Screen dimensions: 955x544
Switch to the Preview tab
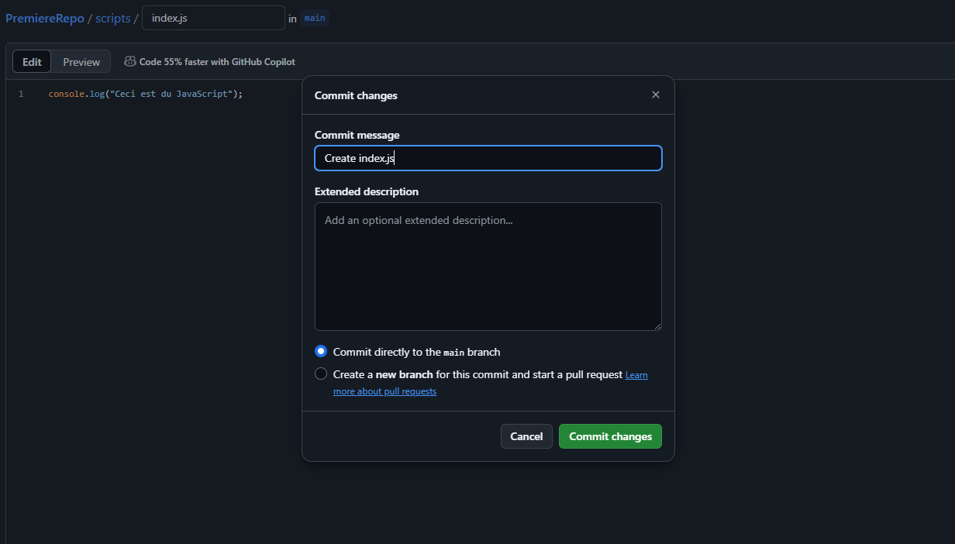click(81, 61)
